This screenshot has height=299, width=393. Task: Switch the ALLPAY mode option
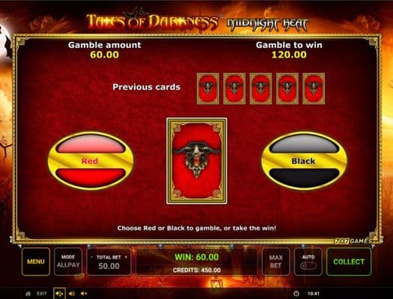tap(68, 262)
